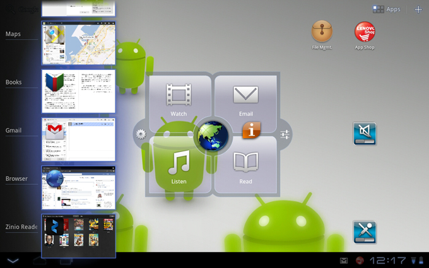
Task: Open the Listen music note tile
Action: point(179,166)
